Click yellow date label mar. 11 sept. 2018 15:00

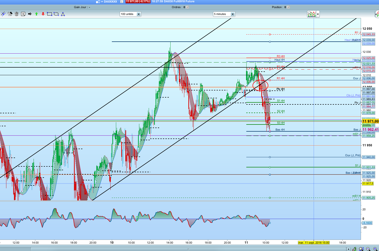pyautogui.click(x=314, y=243)
